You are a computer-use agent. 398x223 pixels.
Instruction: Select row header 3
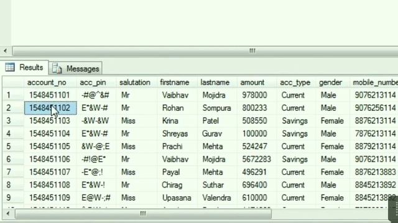click(13, 121)
